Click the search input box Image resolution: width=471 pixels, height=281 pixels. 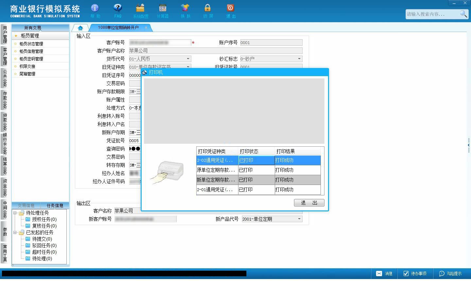click(x=432, y=14)
